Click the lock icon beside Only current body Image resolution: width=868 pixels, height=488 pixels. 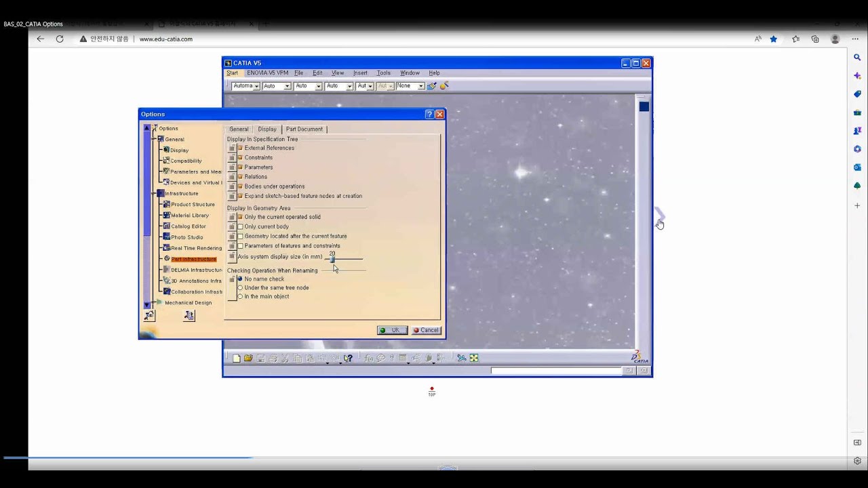point(232,226)
